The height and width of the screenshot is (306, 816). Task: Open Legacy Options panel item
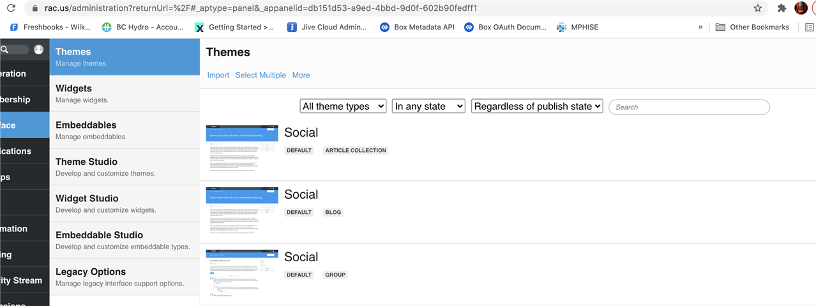pyautogui.click(x=125, y=277)
